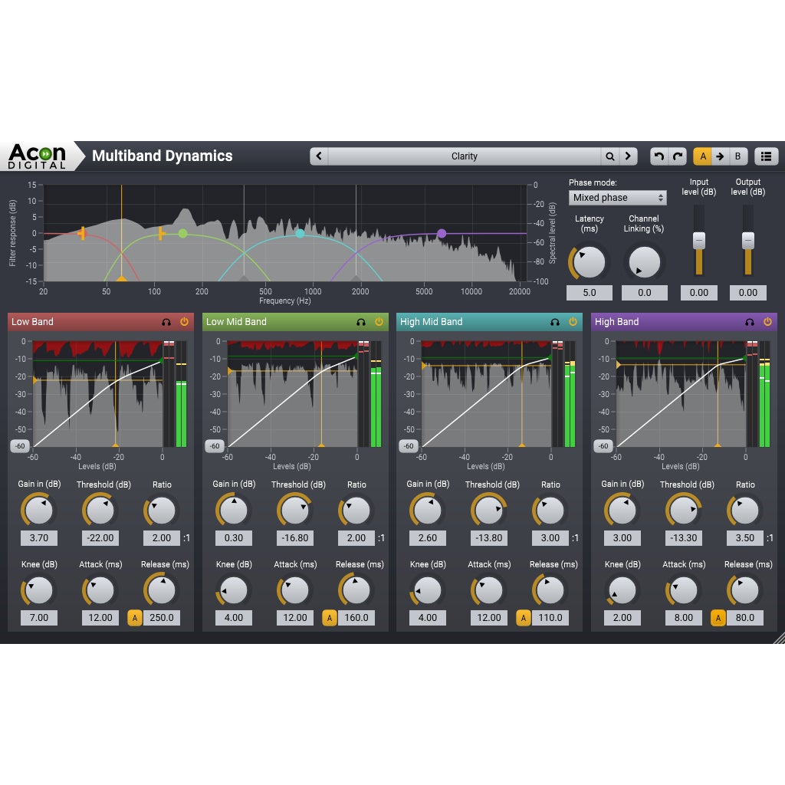Viewport: 785px width, 785px height.
Task: Toggle auto release A in Low Mid Band
Action: tap(330, 618)
